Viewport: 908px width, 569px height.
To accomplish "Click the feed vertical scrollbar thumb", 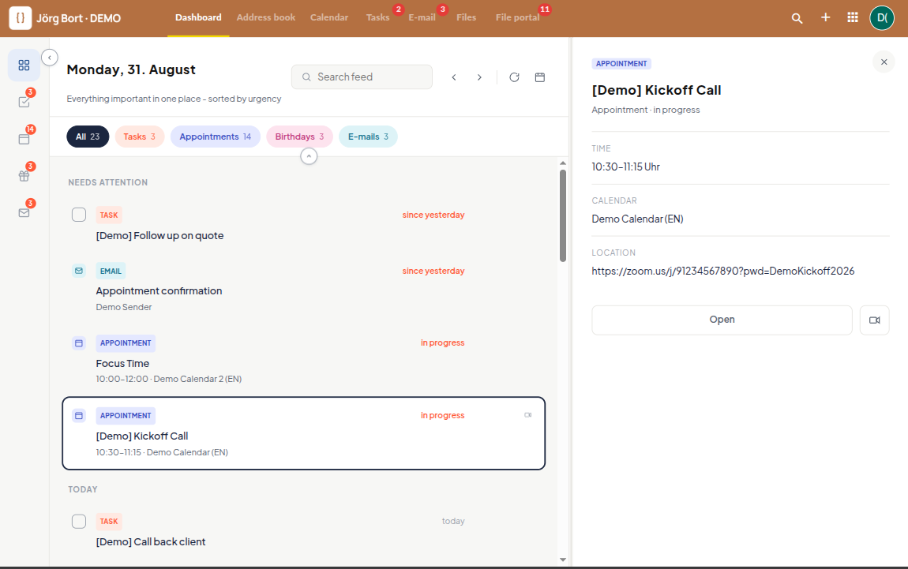I will point(563,215).
